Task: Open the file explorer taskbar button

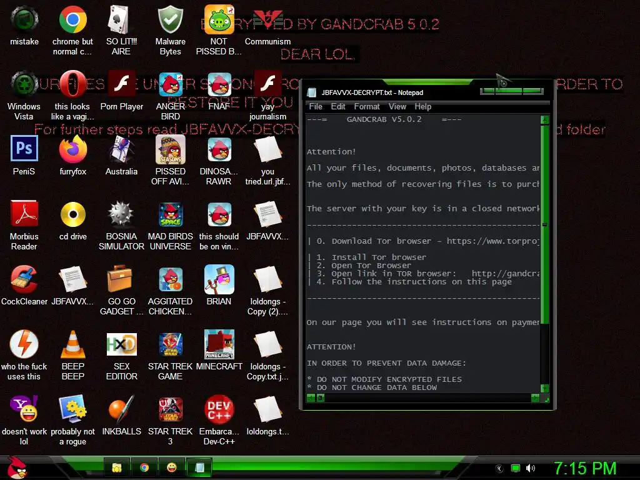Action: tap(117, 467)
